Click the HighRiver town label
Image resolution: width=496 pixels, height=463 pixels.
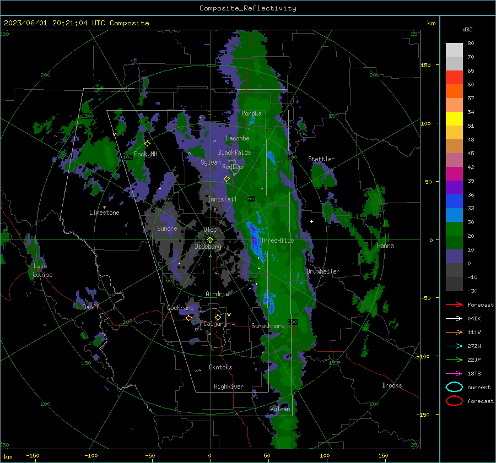coord(229,386)
